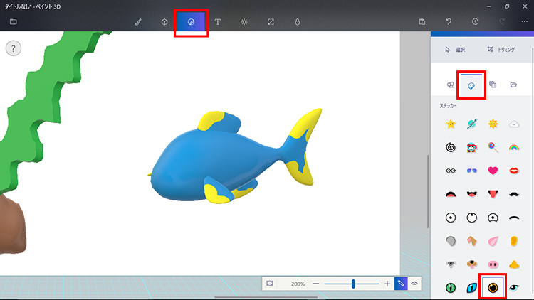
Task: Switch to the textures sticker tab
Action: click(x=492, y=85)
